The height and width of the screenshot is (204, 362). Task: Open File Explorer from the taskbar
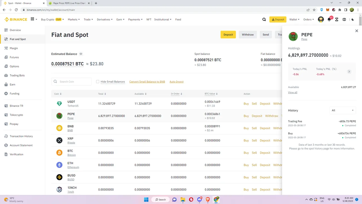183,199
